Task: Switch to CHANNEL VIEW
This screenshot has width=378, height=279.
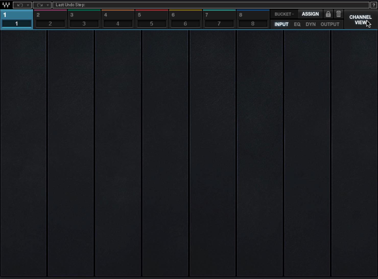Action: [x=361, y=20]
